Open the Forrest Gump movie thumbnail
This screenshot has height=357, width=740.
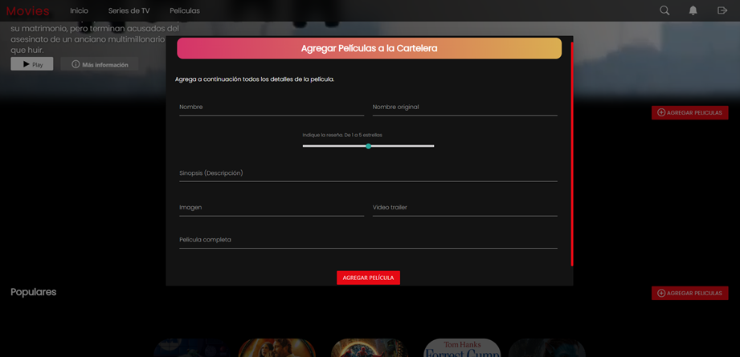click(x=461, y=347)
